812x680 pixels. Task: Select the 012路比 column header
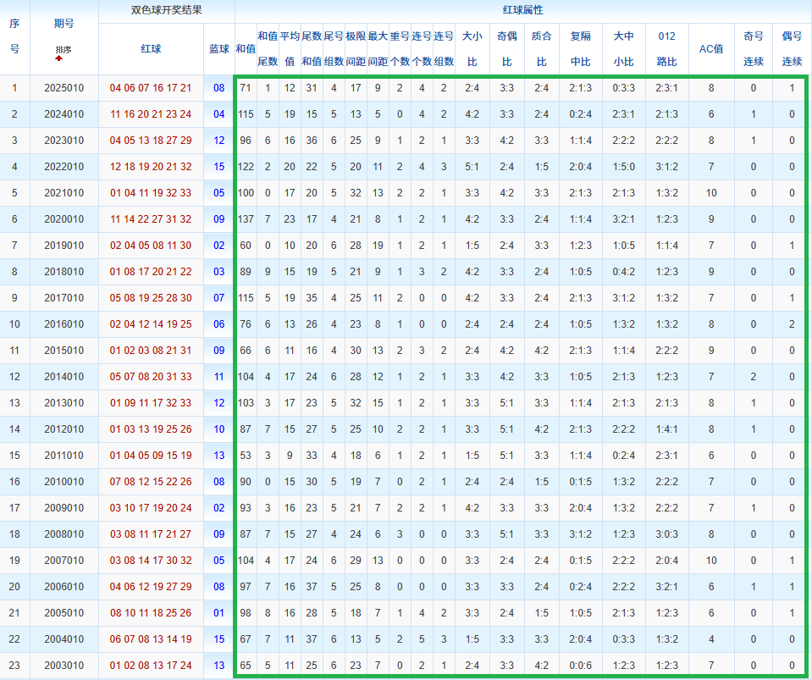coord(666,49)
